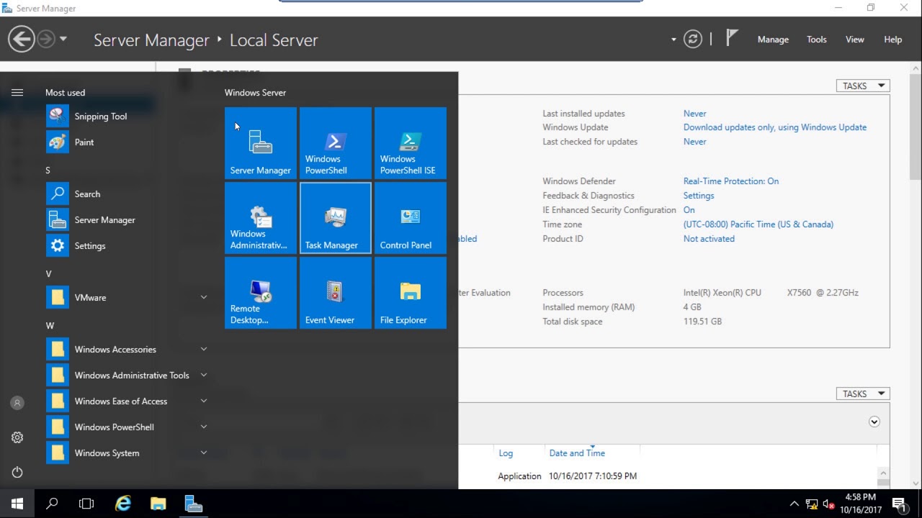Screen dimensions: 922x518
Task: Open the Windows Administrative Tools tile
Action: [261, 218]
